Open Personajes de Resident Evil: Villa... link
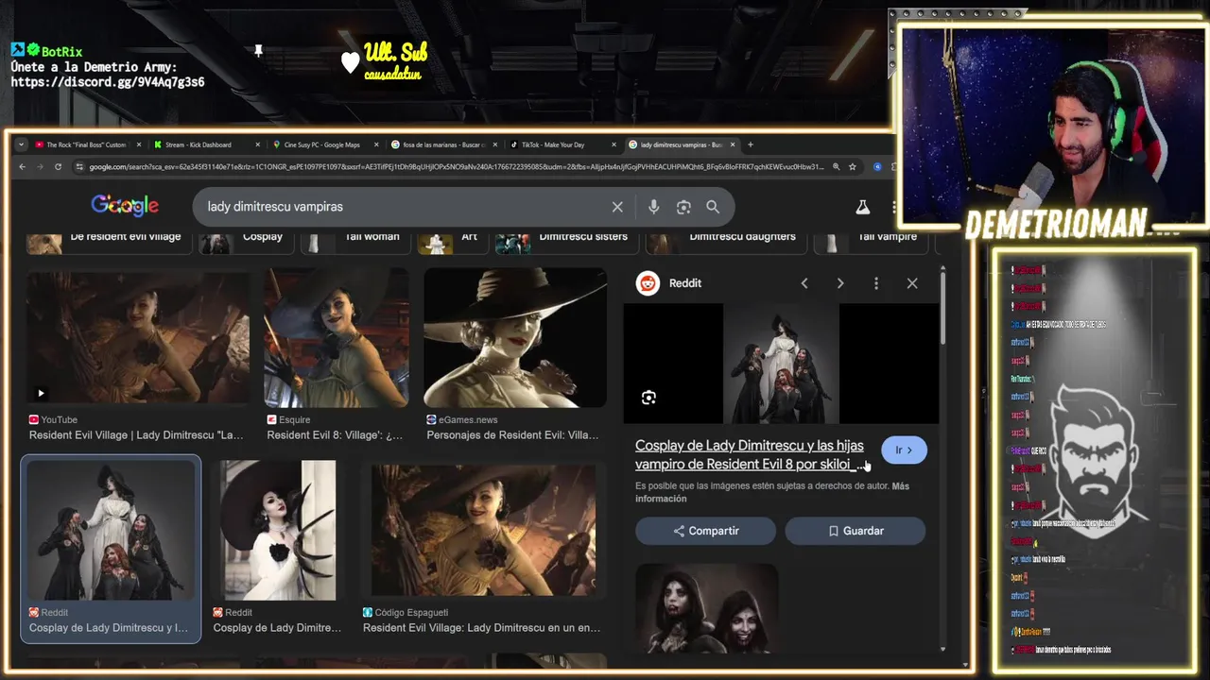This screenshot has height=680, width=1210. [512, 435]
